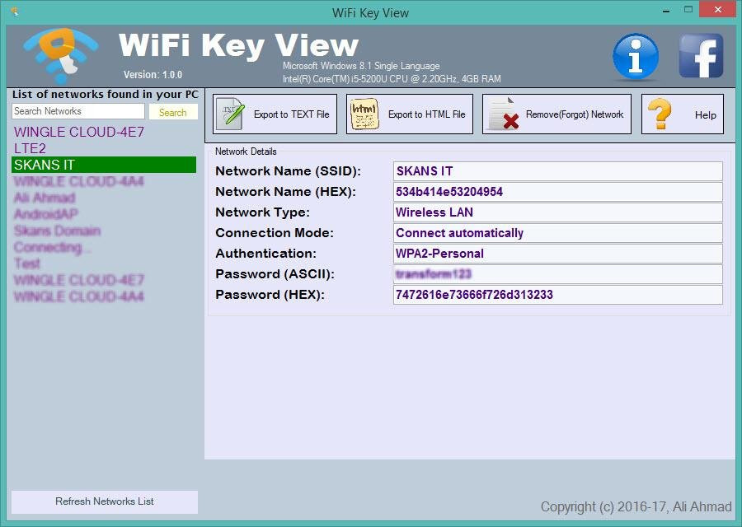Click Export to HTML File button
Viewport: 742px width, 527px height.
[410, 114]
